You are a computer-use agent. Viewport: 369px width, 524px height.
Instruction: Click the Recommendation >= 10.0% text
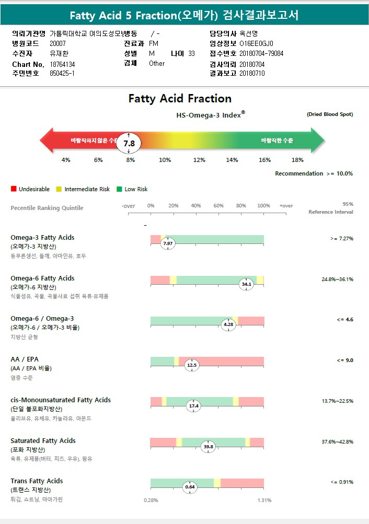[314, 173]
